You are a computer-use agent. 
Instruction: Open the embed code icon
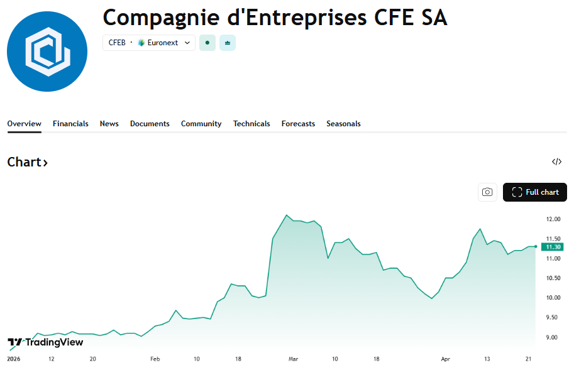pyautogui.click(x=556, y=162)
